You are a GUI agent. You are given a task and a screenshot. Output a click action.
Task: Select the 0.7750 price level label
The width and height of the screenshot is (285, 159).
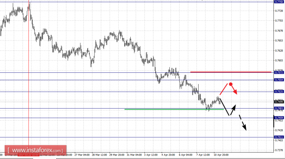[279, 2]
